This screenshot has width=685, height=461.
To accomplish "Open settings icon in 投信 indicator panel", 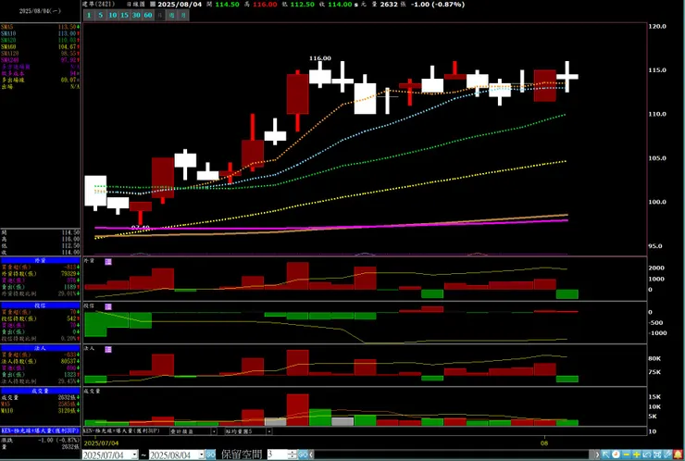I will pyautogui.click(x=108, y=306).
